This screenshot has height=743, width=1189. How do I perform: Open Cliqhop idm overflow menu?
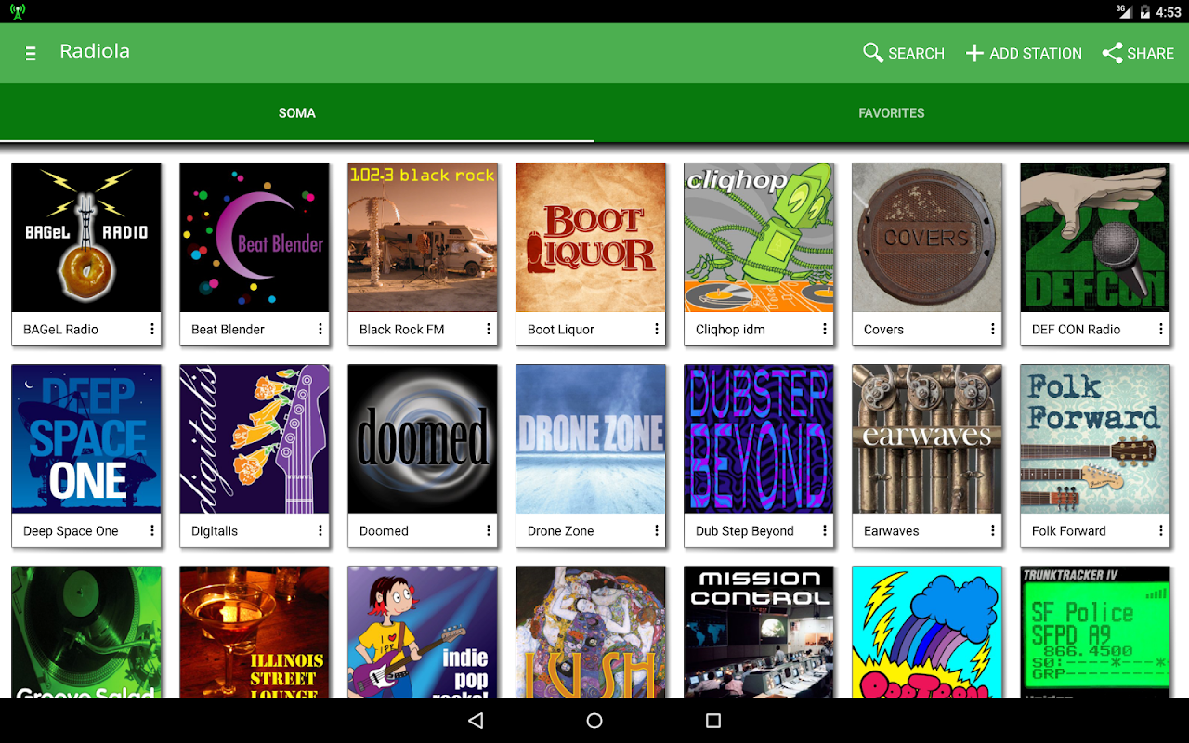pos(825,329)
